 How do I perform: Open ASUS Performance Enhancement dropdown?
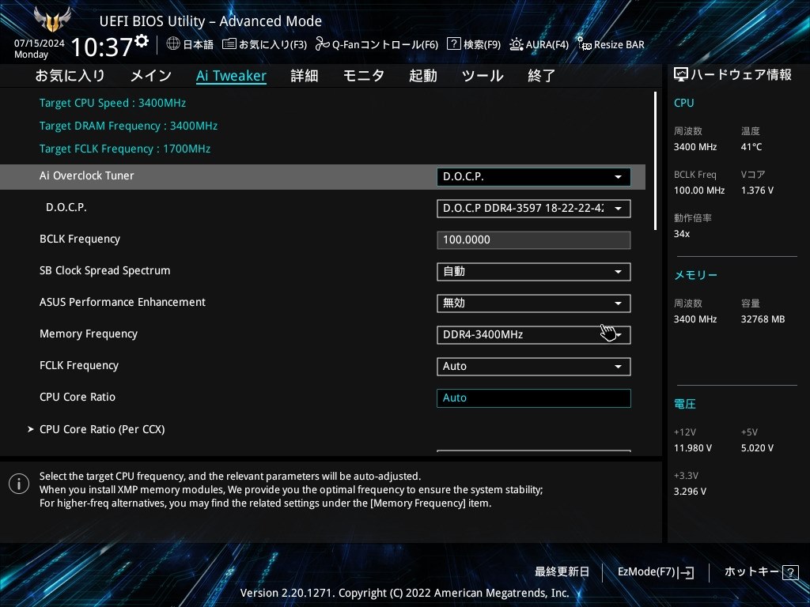point(534,303)
